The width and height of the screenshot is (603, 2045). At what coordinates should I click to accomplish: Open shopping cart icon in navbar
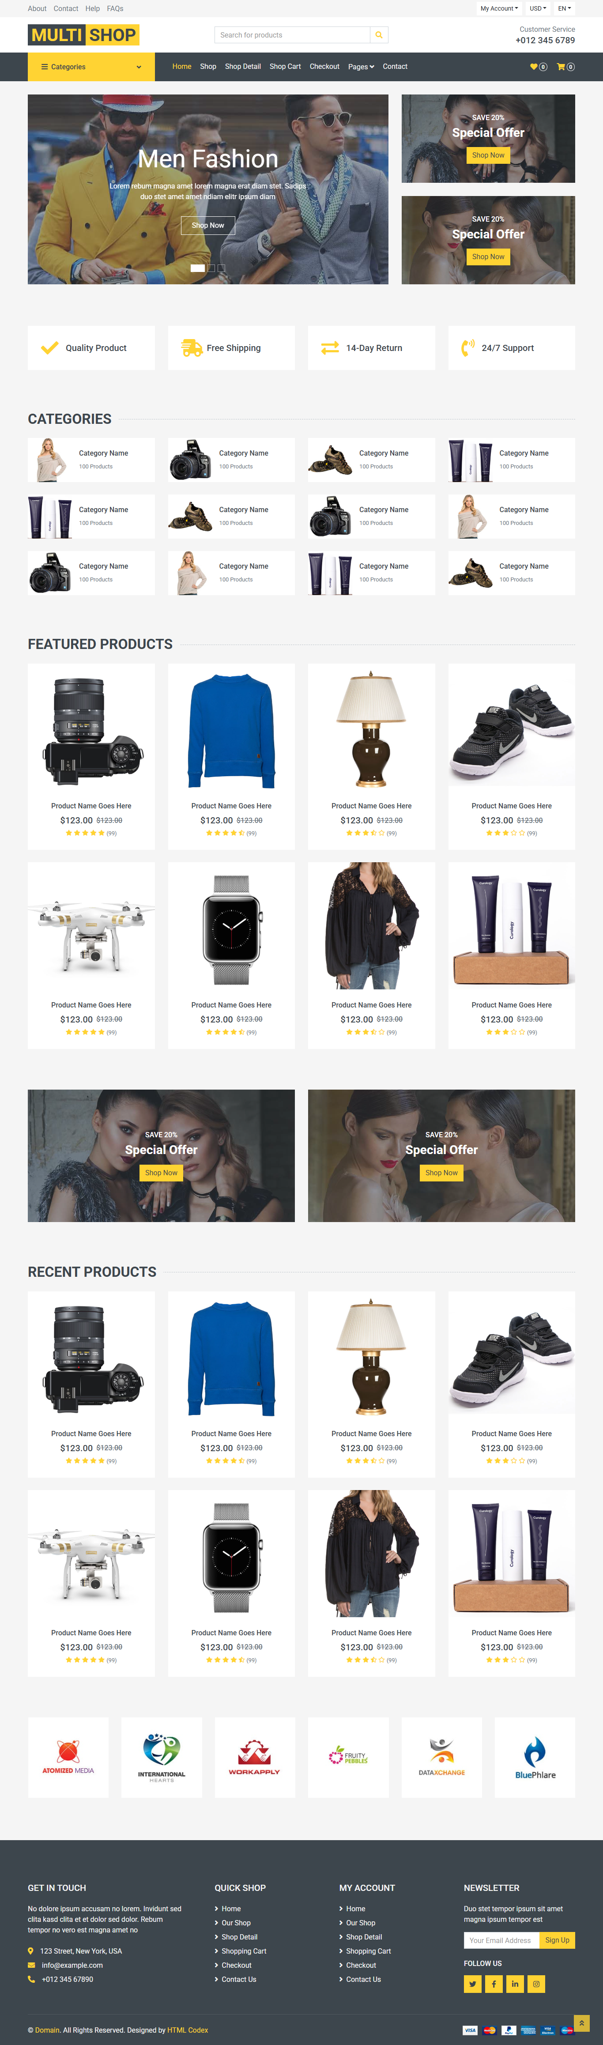coord(566,67)
